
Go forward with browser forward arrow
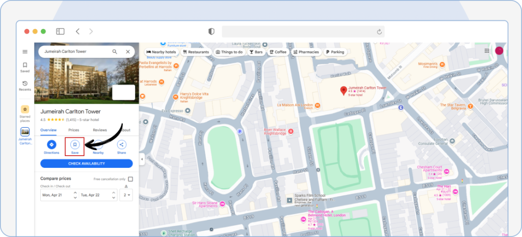(91, 32)
